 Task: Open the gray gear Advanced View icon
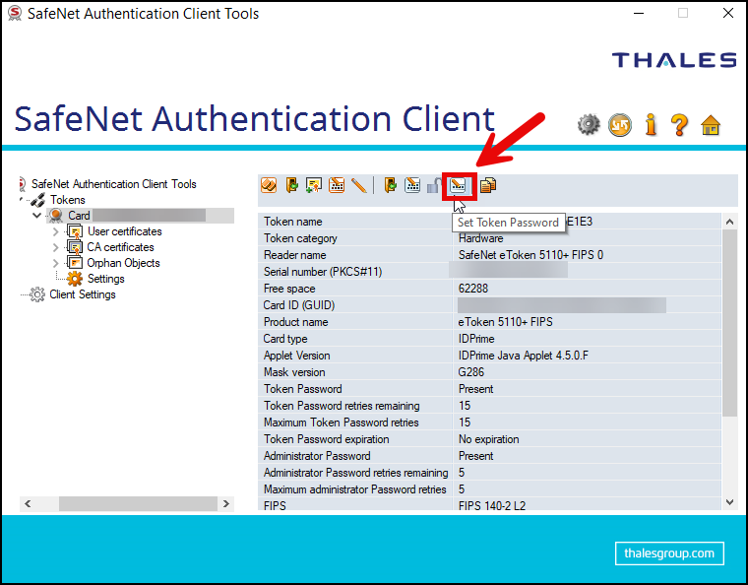click(589, 124)
